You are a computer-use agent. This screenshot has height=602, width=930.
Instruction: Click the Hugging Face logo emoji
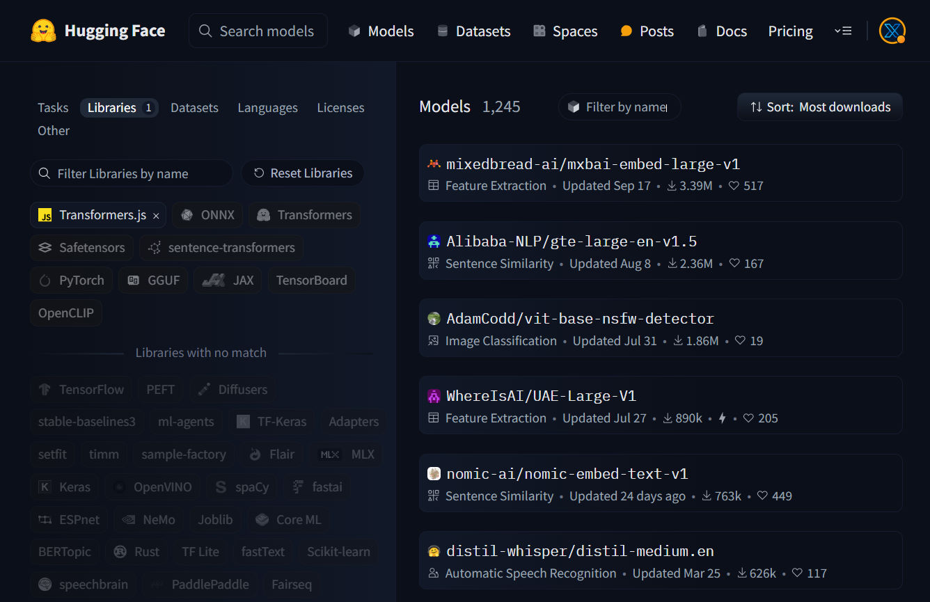[x=43, y=31]
